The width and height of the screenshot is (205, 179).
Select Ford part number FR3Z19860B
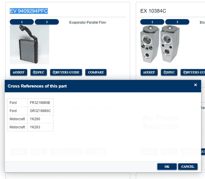pos(40,103)
